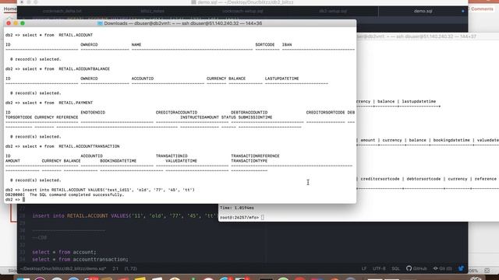Click 'debtorsortcode' header in background terminal
This screenshot has height=280, width=499.
[423, 179]
